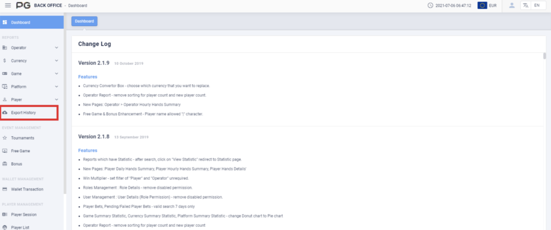
Task: Expand the Platform reports chevron
Action: coord(57,86)
